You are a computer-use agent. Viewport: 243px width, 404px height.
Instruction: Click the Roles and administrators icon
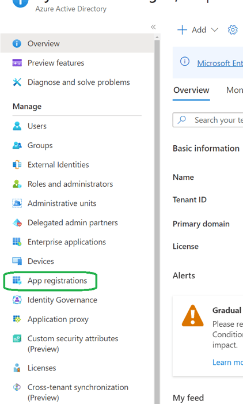pos(17,184)
